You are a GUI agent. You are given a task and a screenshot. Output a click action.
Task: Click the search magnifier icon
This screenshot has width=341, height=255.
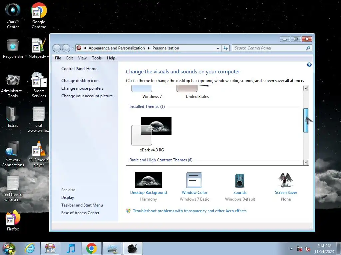click(308, 48)
